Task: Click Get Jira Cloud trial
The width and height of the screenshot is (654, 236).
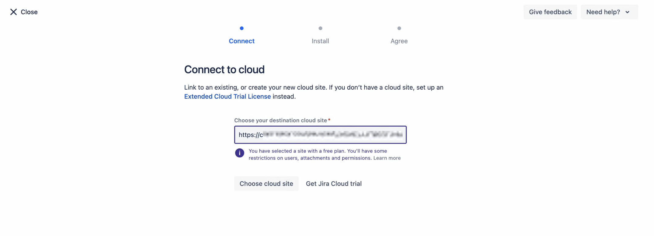Action: [x=333, y=183]
